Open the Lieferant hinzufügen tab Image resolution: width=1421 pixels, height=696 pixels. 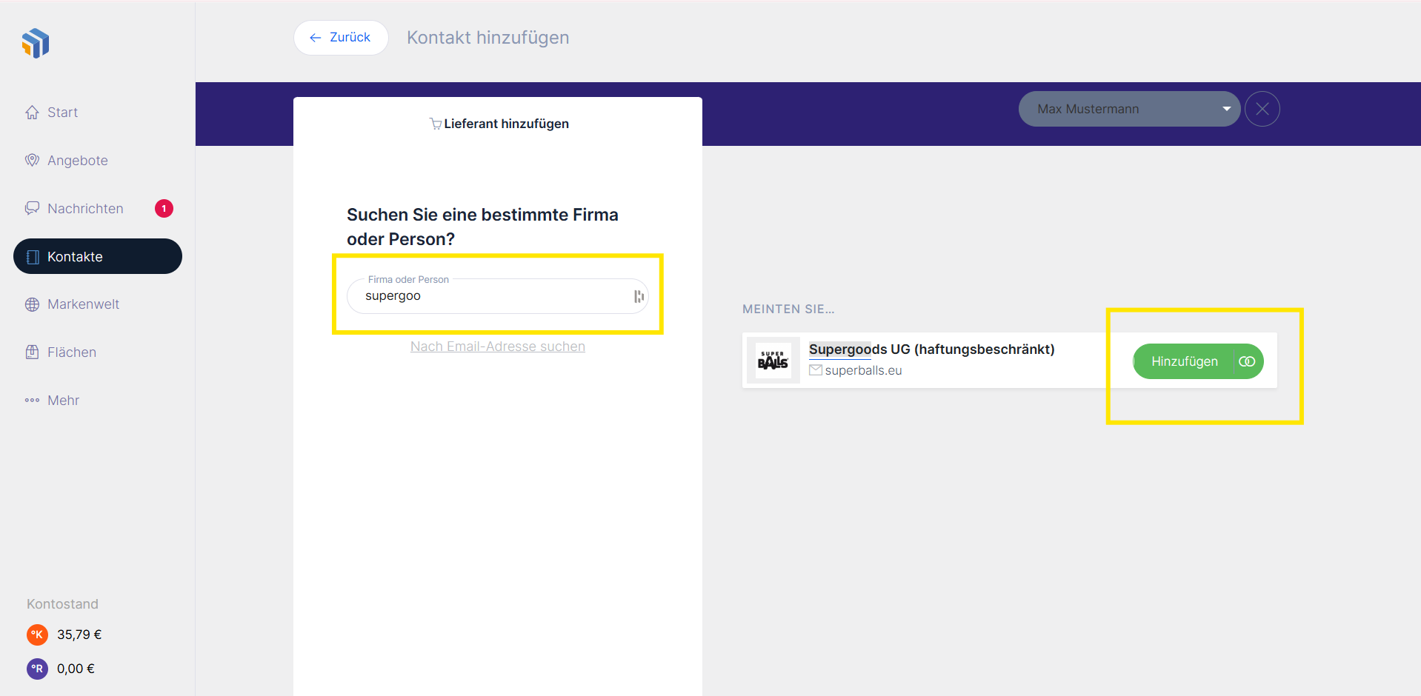[499, 124]
